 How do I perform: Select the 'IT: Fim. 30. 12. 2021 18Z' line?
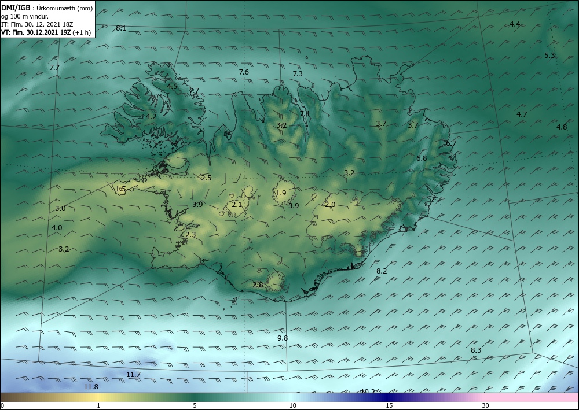pyautogui.click(x=37, y=24)
